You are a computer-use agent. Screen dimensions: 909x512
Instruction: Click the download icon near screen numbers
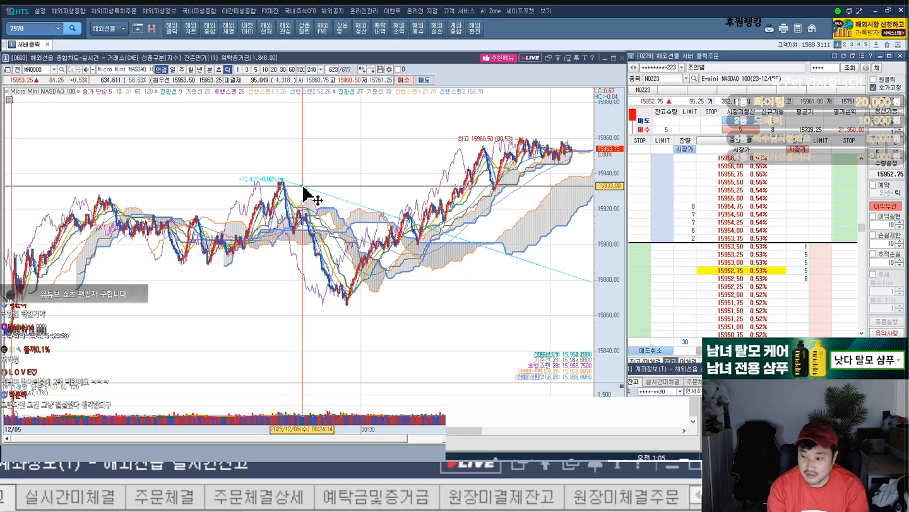pos(876,45)
